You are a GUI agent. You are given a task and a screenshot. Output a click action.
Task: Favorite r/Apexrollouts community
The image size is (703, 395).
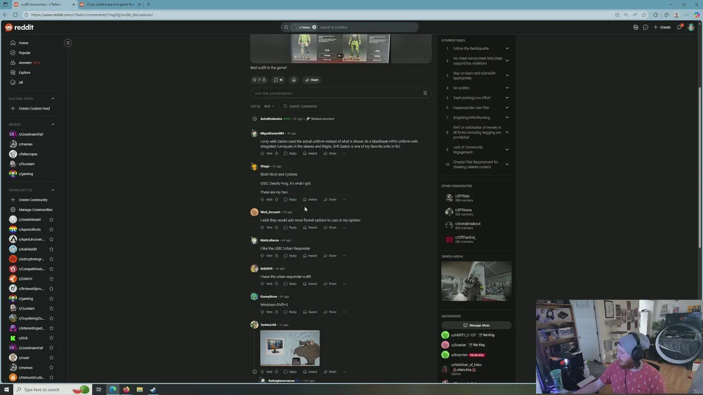pyautogui.click(x=51, y=229)
